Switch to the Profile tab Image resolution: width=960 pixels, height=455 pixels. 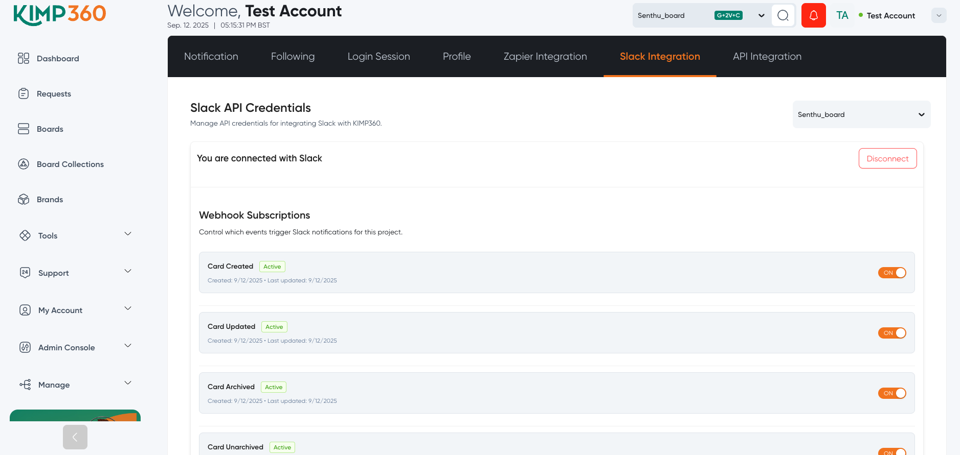point(457,56)
